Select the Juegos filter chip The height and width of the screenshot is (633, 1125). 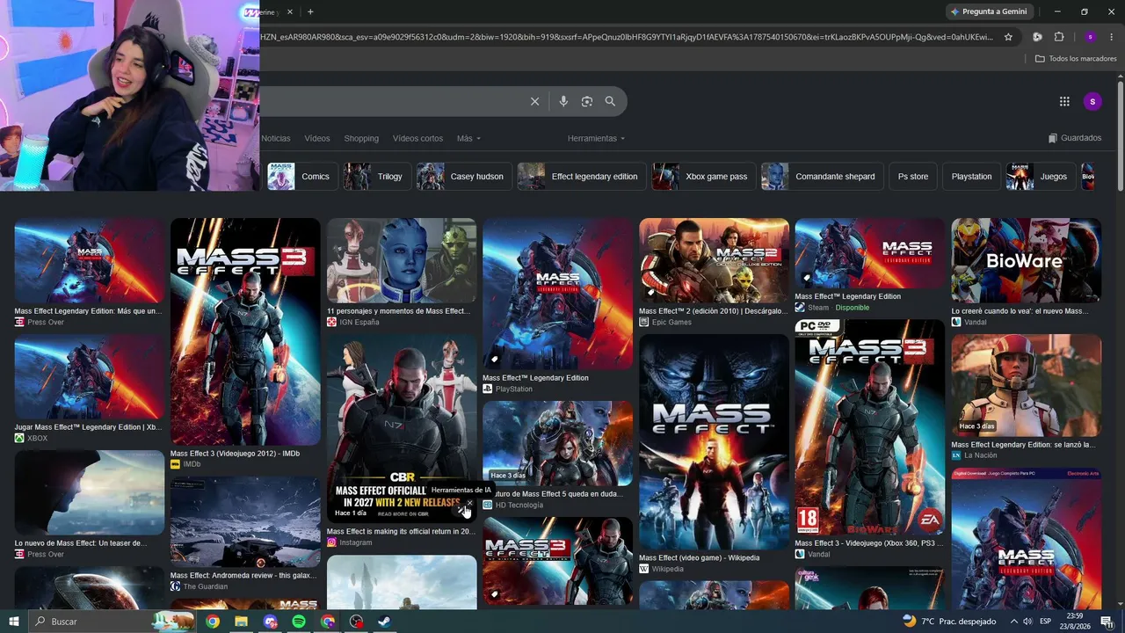coord(1041,177)
